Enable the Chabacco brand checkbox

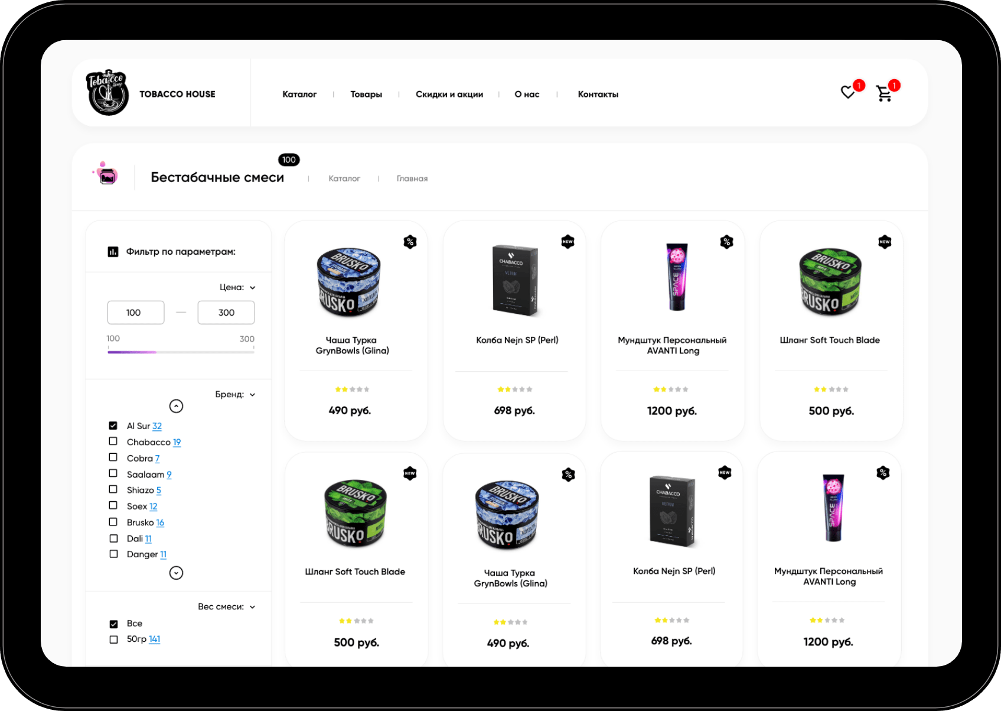coord(113,441)
